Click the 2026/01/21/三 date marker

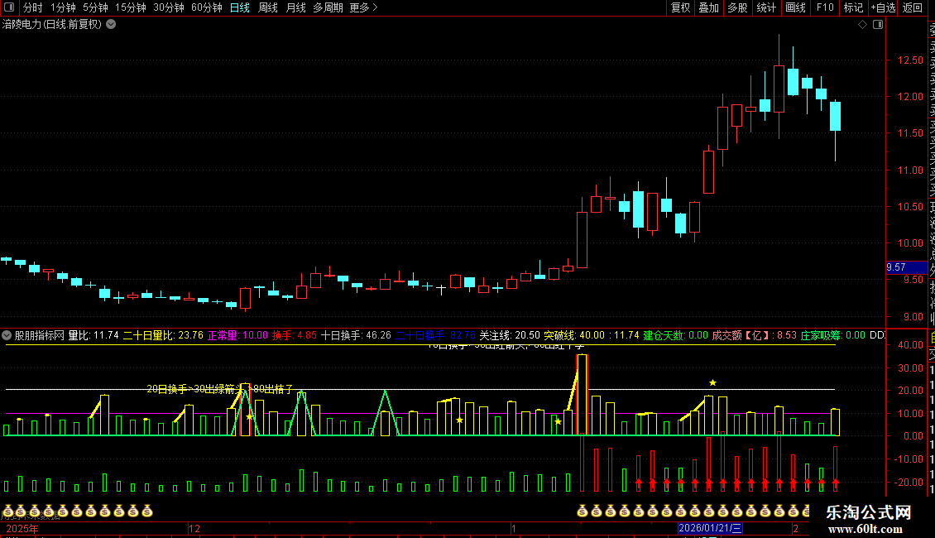pos(710,528)
